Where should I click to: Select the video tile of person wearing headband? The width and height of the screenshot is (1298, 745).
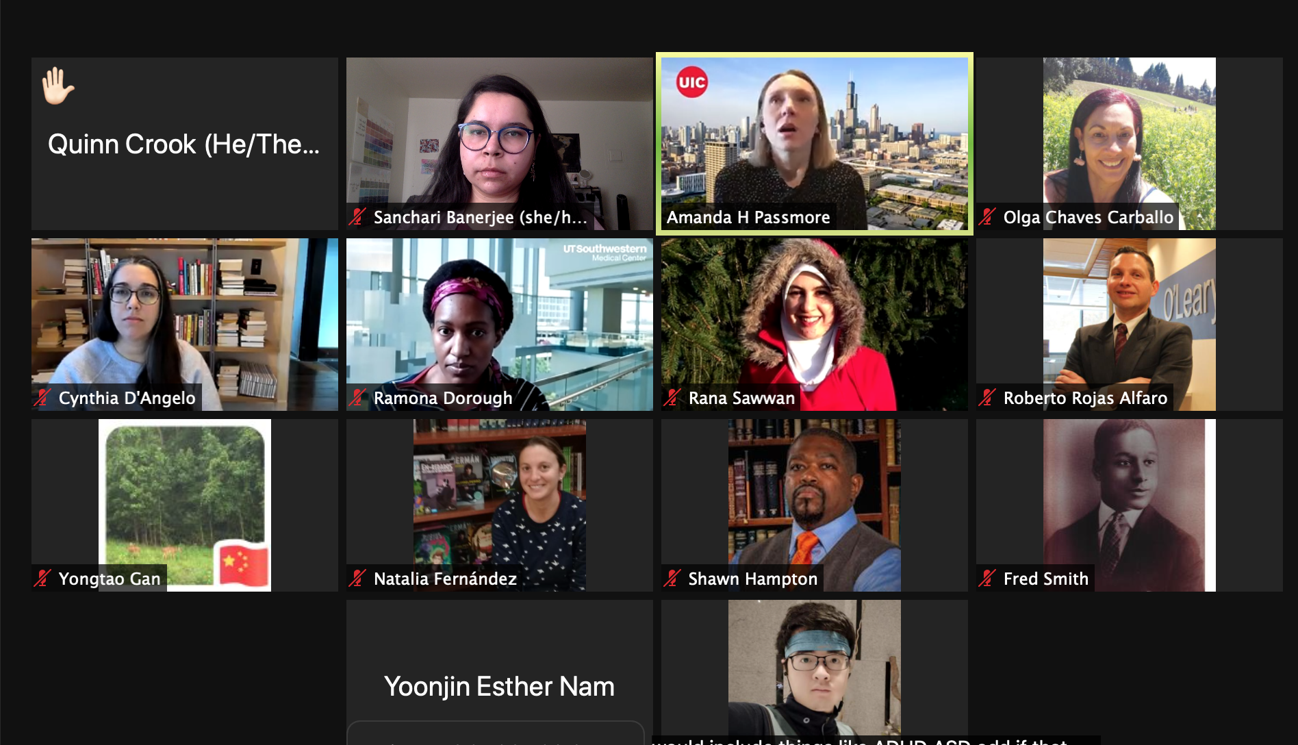tap(815, 672)
